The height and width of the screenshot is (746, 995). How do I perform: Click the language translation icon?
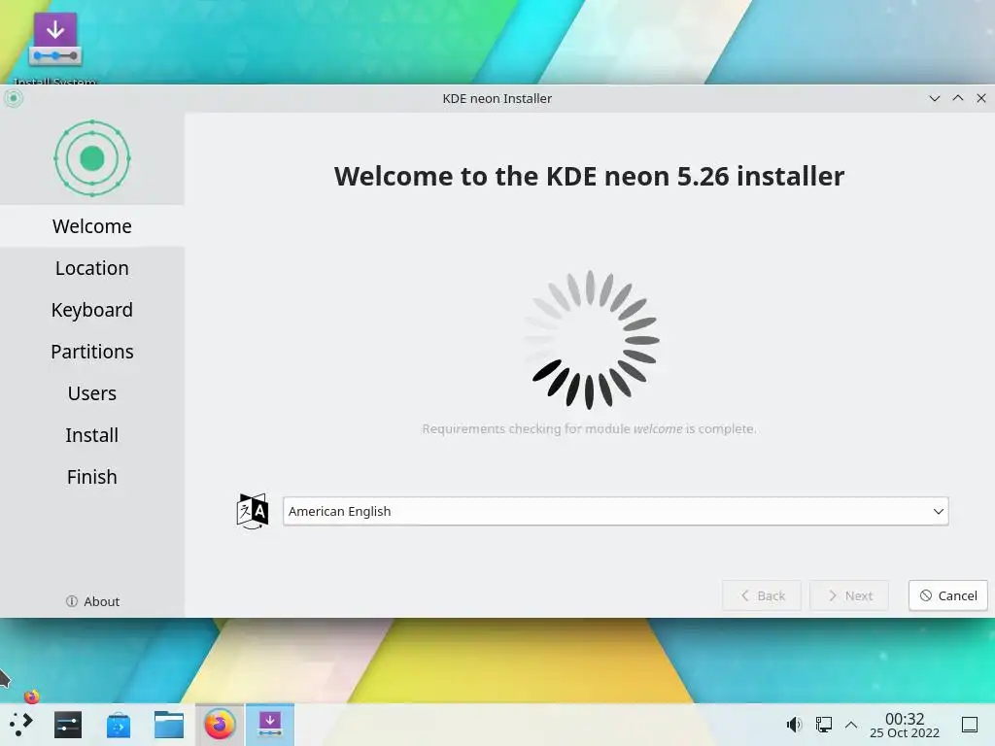coord(253,511)
